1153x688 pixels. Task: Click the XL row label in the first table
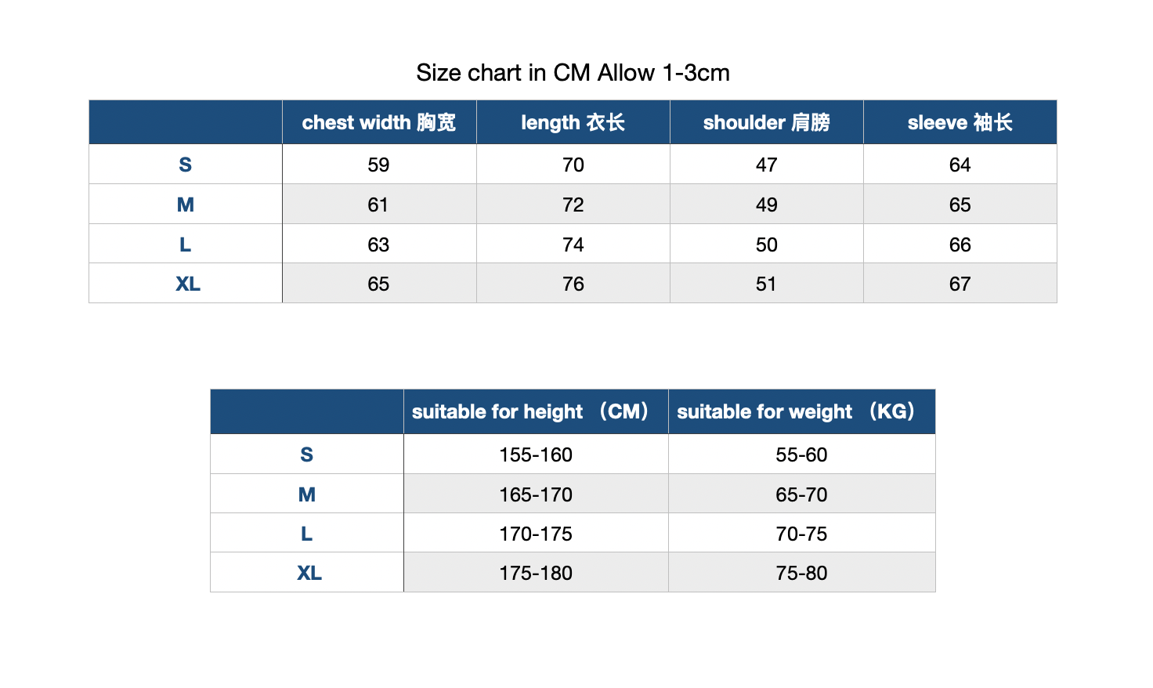188,284
